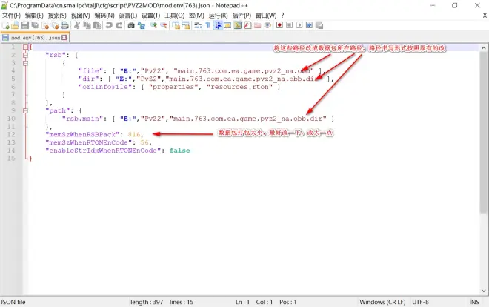
Task: Open the 文件(F) menu
Action: (x=11, y=15)
